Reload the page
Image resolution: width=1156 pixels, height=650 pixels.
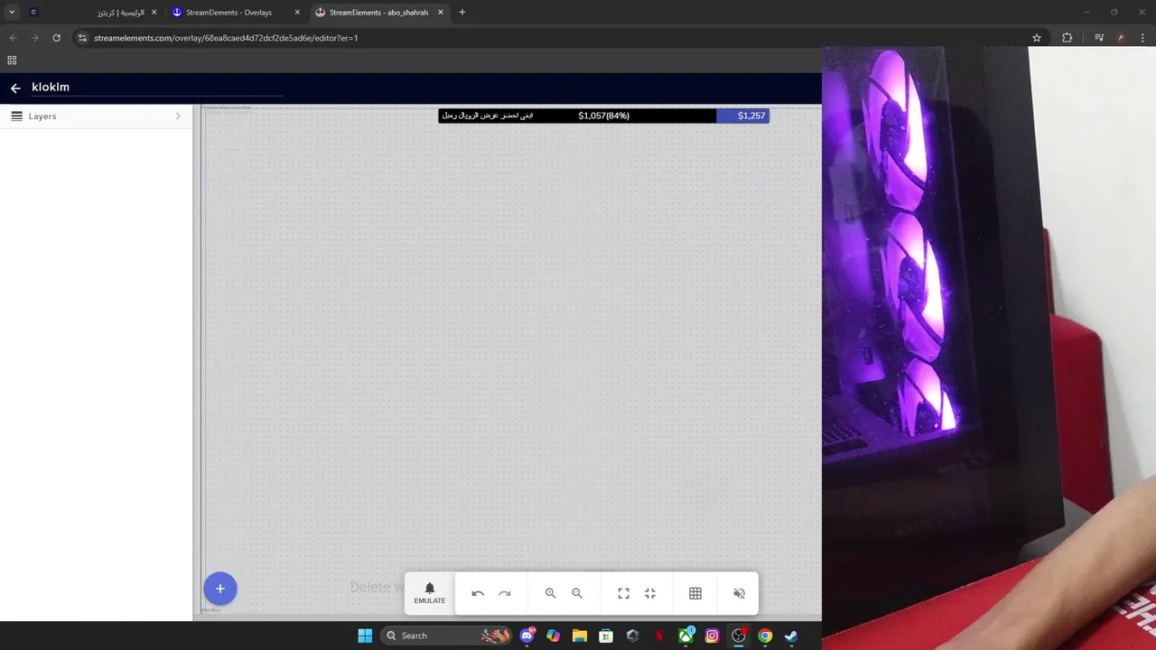pos(56,38)
